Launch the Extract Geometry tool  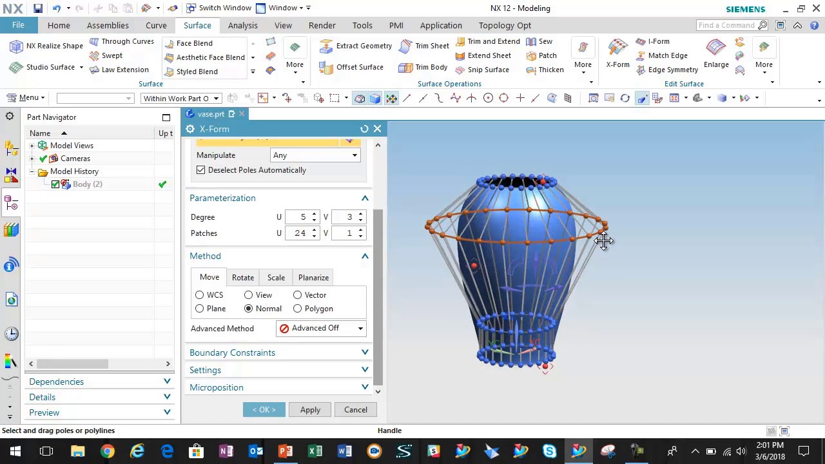(x=356, y=46)
